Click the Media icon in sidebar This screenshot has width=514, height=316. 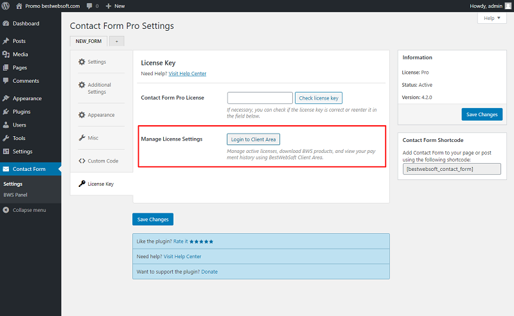pyautogui.click(x=6, y=55)
